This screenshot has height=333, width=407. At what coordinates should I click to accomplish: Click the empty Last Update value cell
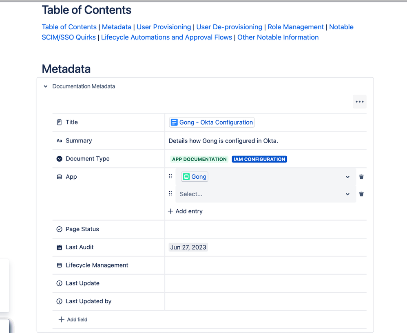point(265,283)
